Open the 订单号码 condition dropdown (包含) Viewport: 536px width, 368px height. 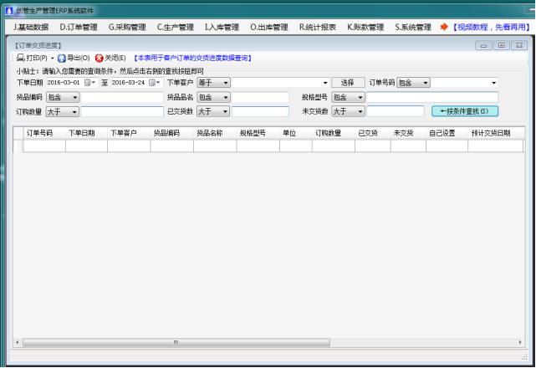pos(412,83)
